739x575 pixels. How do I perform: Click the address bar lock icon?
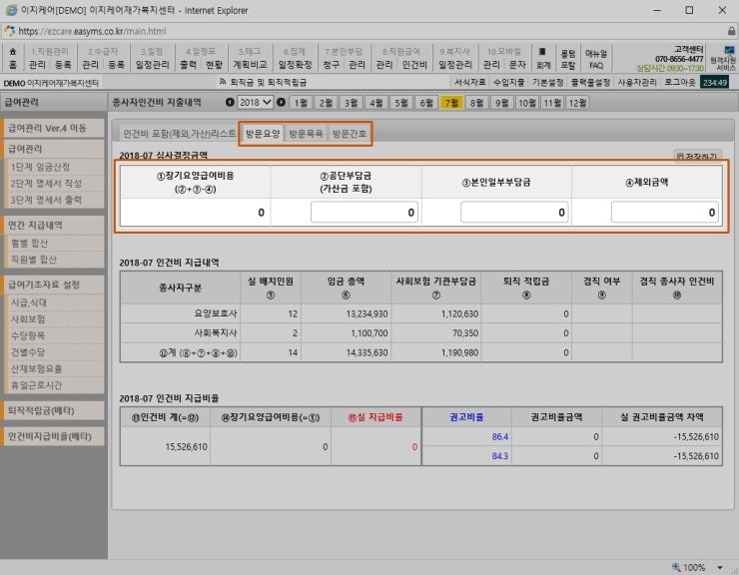(731, 31)
